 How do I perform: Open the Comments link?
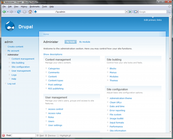54,72
